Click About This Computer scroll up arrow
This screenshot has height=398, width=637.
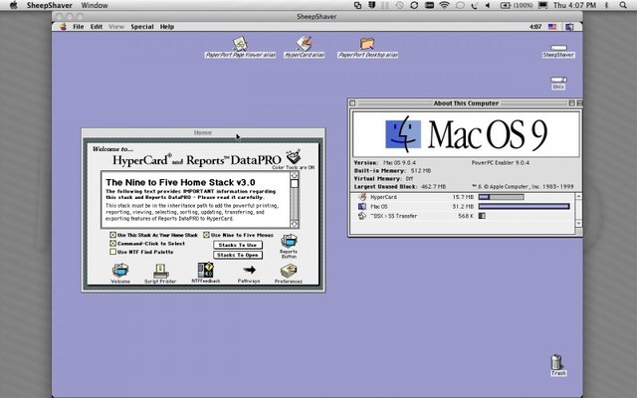click(579, 197)
